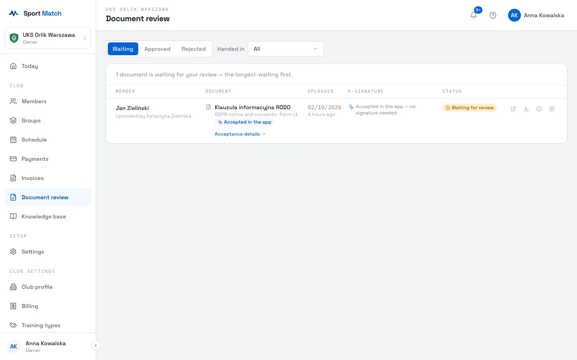Click the Klauzula informacyjna RODO title

click(252, 107)
